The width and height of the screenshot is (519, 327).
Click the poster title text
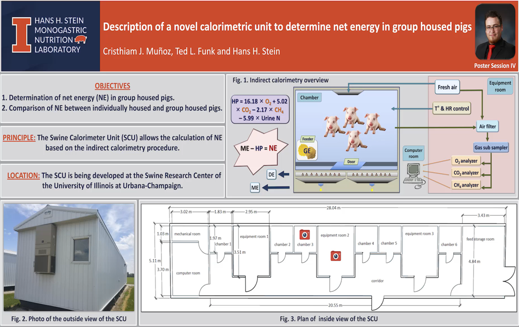(x=287, y=27)
